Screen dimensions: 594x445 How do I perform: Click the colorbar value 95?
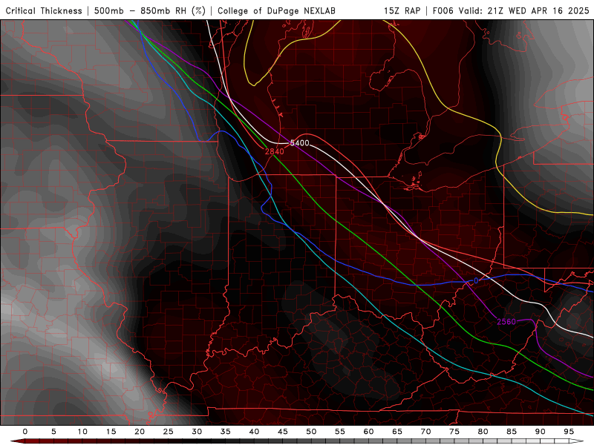[x=569, y=432]
